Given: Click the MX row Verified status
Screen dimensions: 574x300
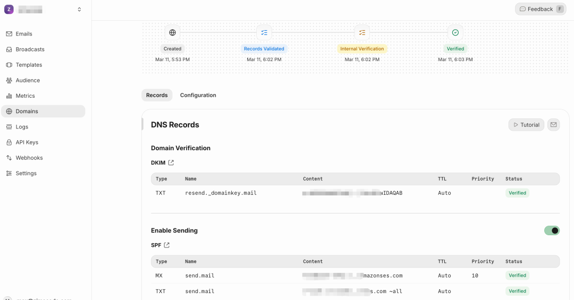Looking at the screenshot, I should click(x=517, y=276).
